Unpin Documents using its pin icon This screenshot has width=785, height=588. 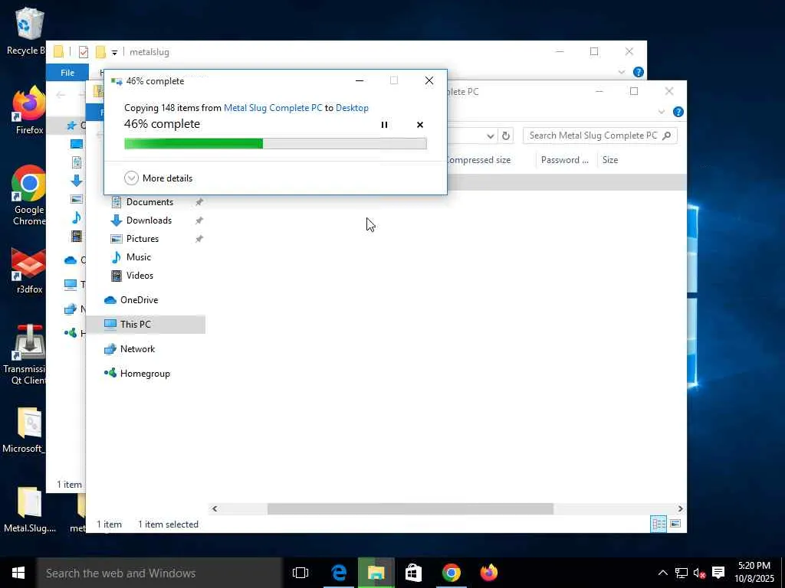click(199, 202)
